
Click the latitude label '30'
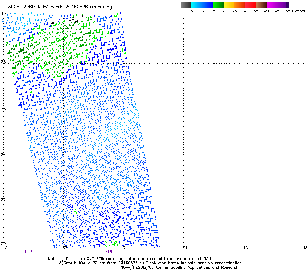tap(3, 243)
